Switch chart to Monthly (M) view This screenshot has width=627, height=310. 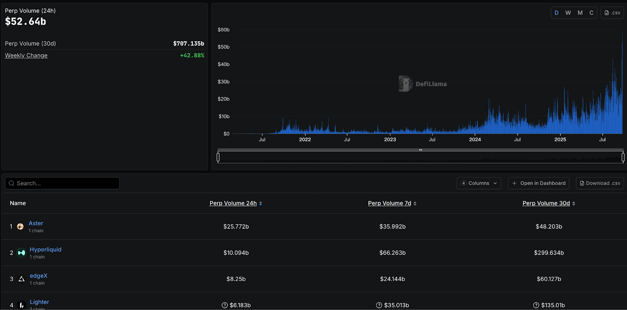coord(580,13)
